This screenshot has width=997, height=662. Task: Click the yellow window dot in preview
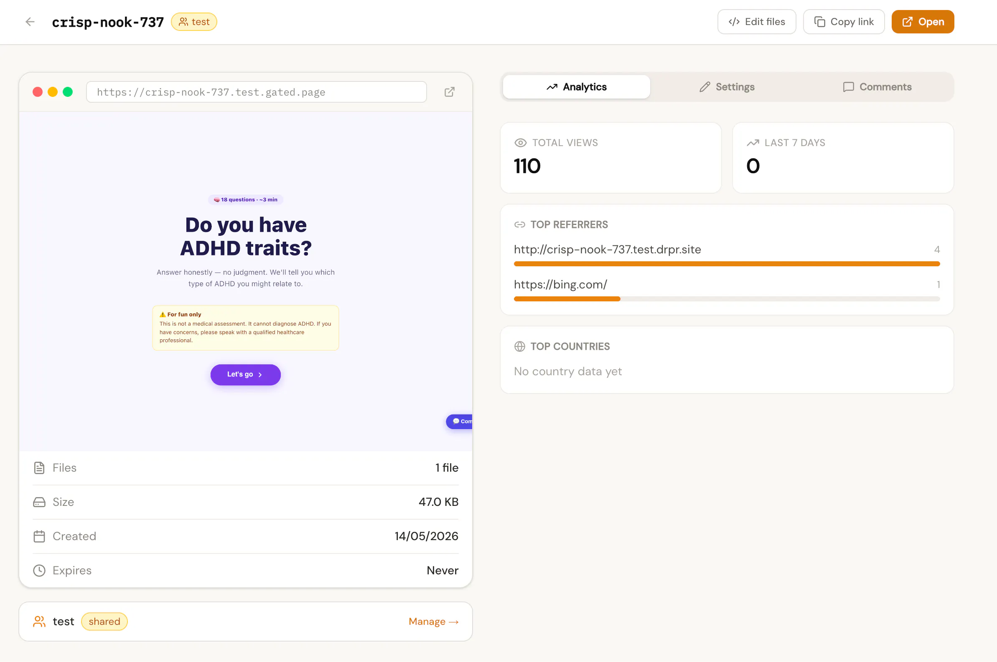(52, 92)
